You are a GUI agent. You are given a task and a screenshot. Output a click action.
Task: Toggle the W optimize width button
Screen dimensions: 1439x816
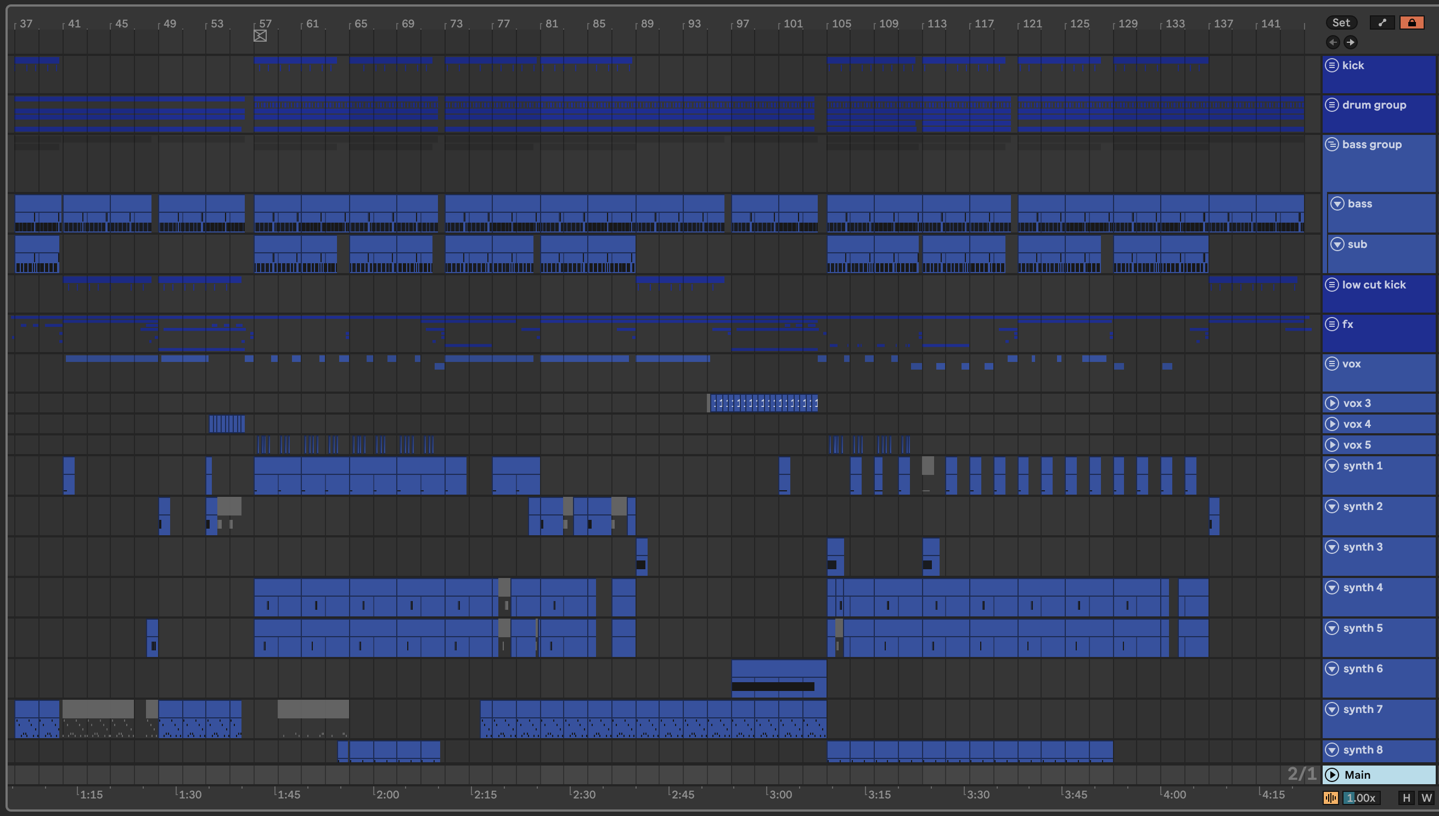click(1426, 797)
